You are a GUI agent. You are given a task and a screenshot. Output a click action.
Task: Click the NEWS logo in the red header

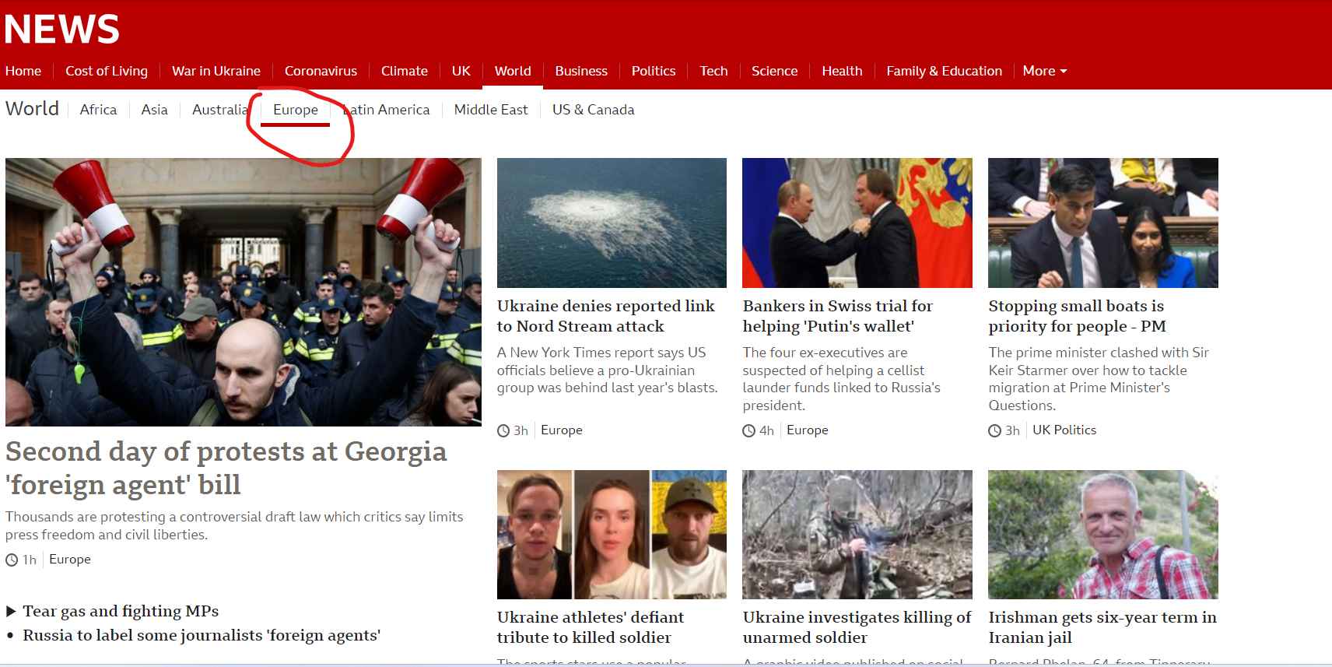point(62,30)
